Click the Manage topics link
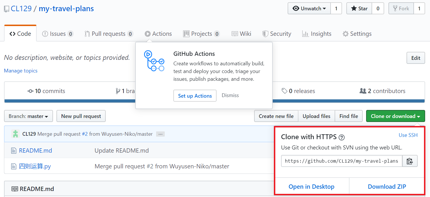The height and width of the screenshot is (197, 430). pos(21,71)
